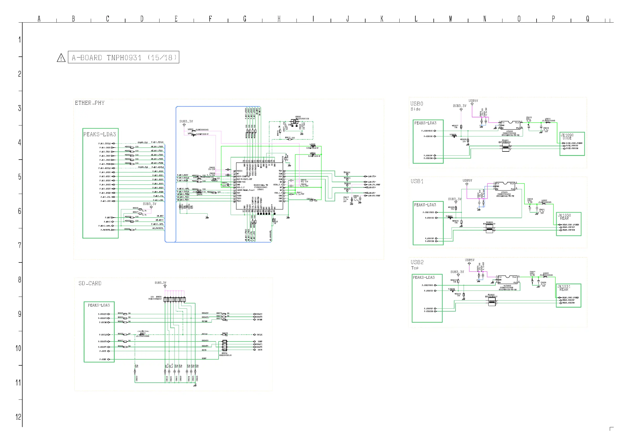This screenshot has width=625, height=442.
Task: Click the A-BOARD TNPH0931 title box
Action: coord(124,57)
